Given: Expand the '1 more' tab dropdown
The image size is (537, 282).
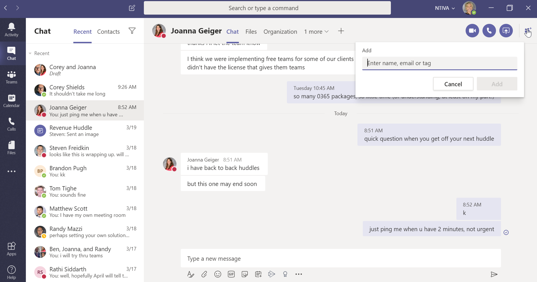Looking at the screenshot, I should [x=316, y=31].
